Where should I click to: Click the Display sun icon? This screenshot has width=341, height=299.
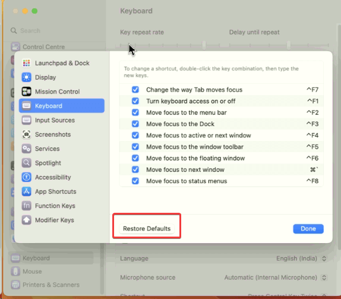tap(27, 77)
